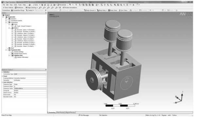197x118 pixels.
Task: Toggle Thicken Annotations option
Action: point(70,8)
